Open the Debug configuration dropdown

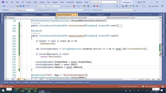pyautogui.click(x=41, y=6)
